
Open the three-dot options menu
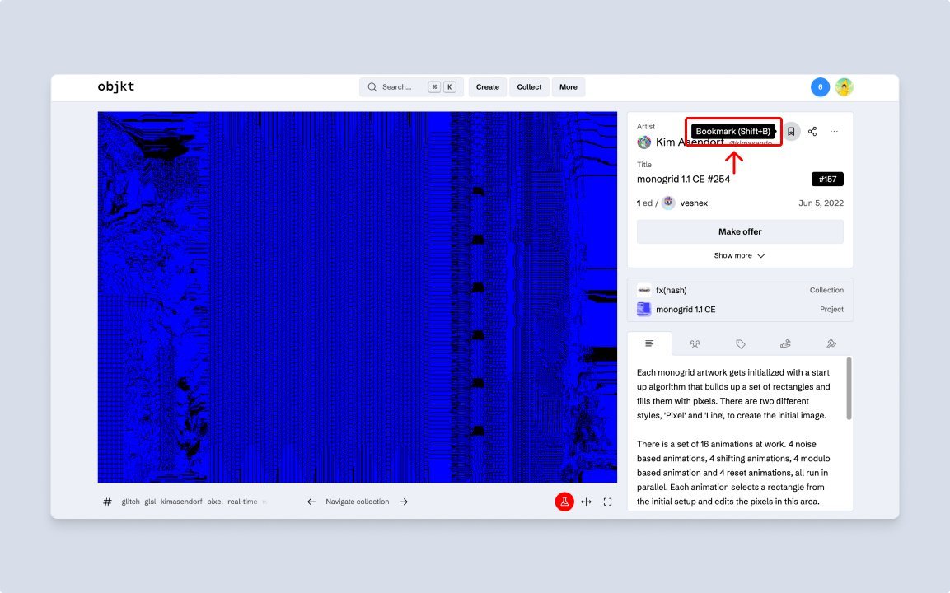click(x=835, y=132)
